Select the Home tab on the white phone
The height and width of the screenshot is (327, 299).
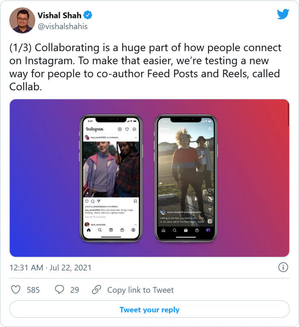coord(89,230)
